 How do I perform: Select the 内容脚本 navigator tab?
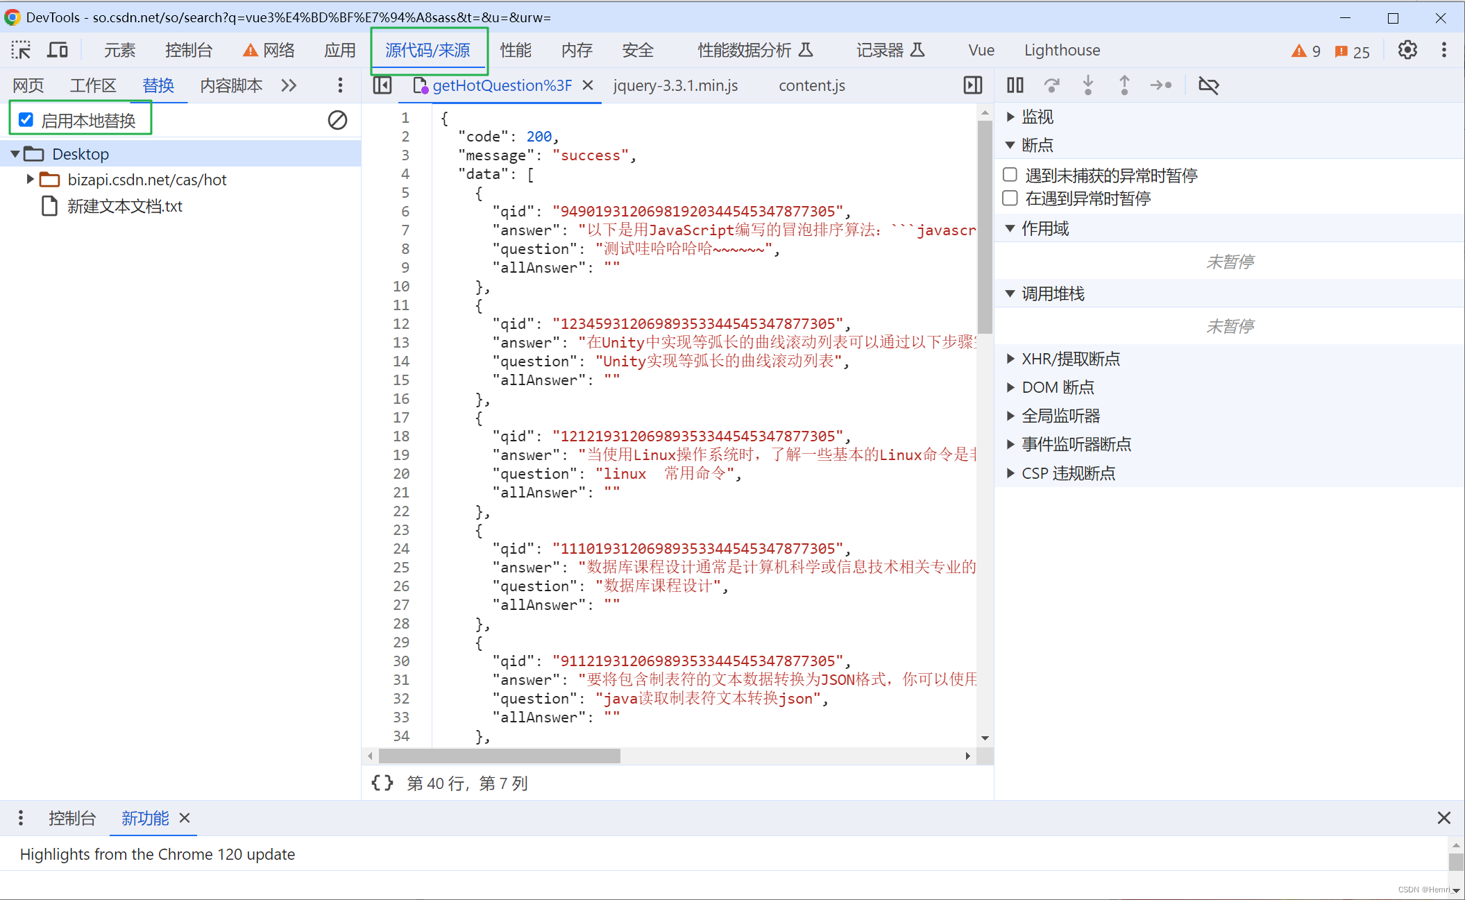231,85
